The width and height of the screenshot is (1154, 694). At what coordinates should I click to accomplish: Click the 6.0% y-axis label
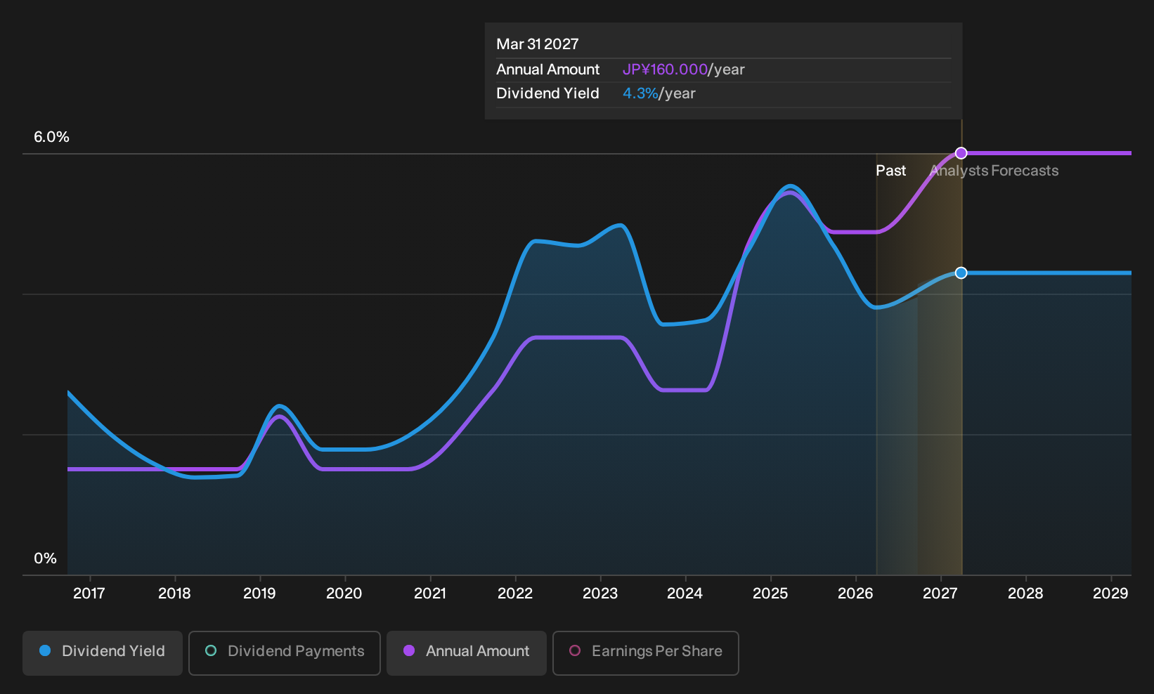tap(51, 137)
